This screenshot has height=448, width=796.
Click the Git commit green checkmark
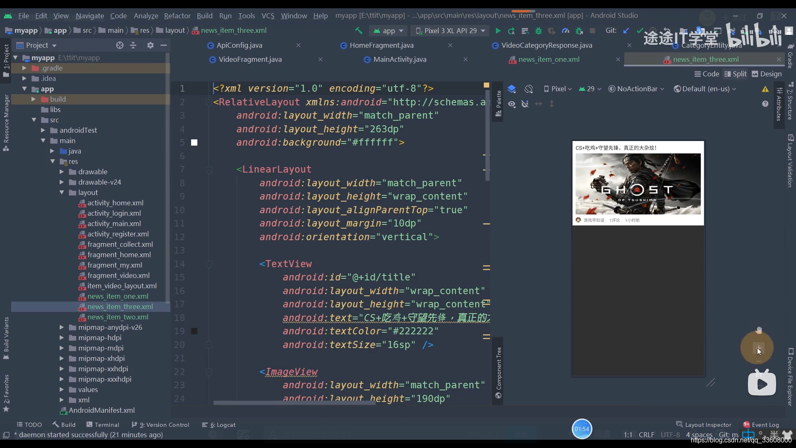click(640, 30)
